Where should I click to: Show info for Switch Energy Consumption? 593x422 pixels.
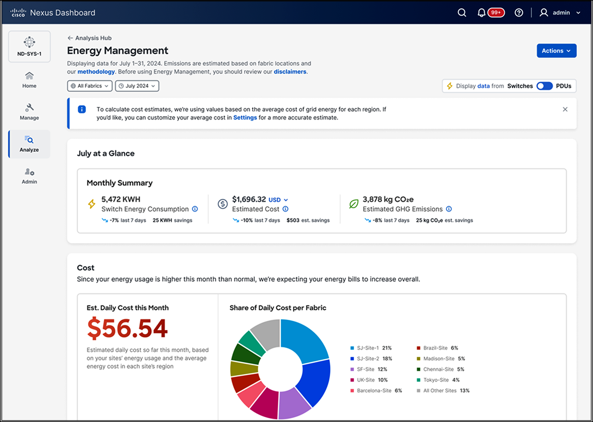pos(195,209)
